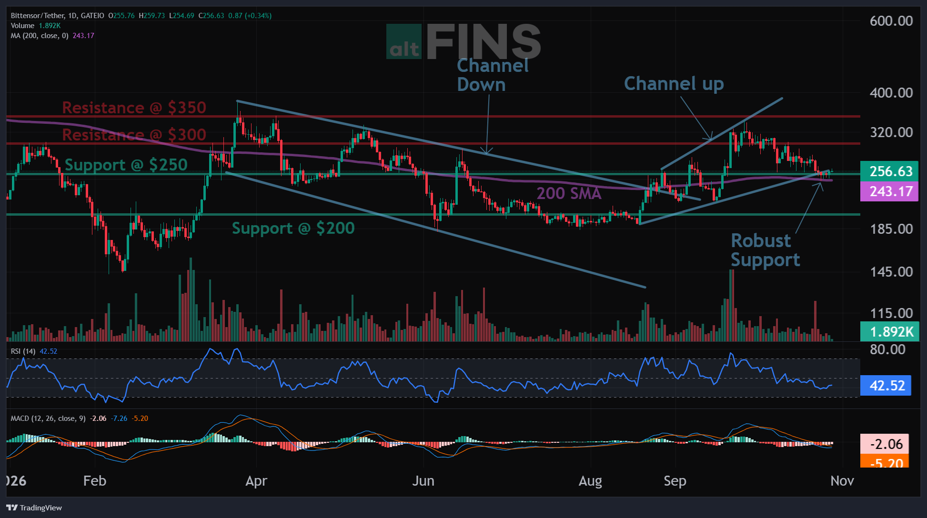Click the Support @ $200 label
The height and width of the screenshot is (518, 927).
coord(293,228)
